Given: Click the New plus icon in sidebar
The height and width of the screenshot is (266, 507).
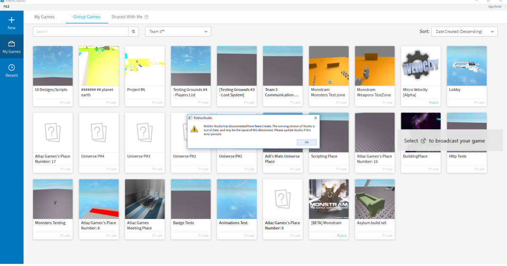Looking at the screenshot, I should pyautogui.click(x=11, y=20).
